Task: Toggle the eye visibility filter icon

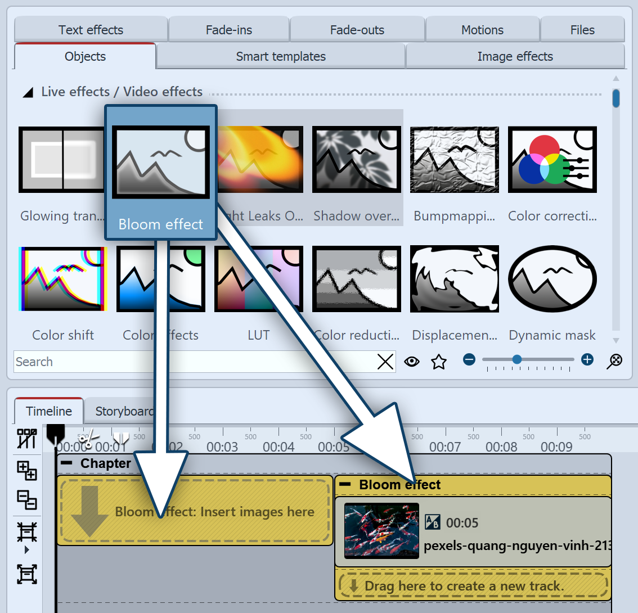Action: point(412,361)
